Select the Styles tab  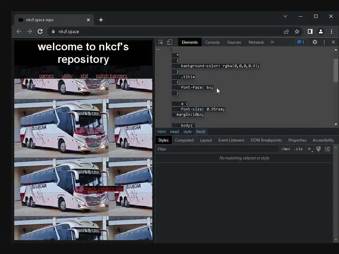(x=163, y=140)
